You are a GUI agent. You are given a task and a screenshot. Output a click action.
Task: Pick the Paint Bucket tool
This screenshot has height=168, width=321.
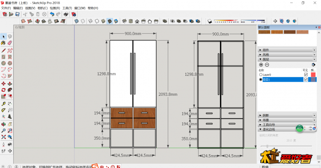(x=3, y=43)
